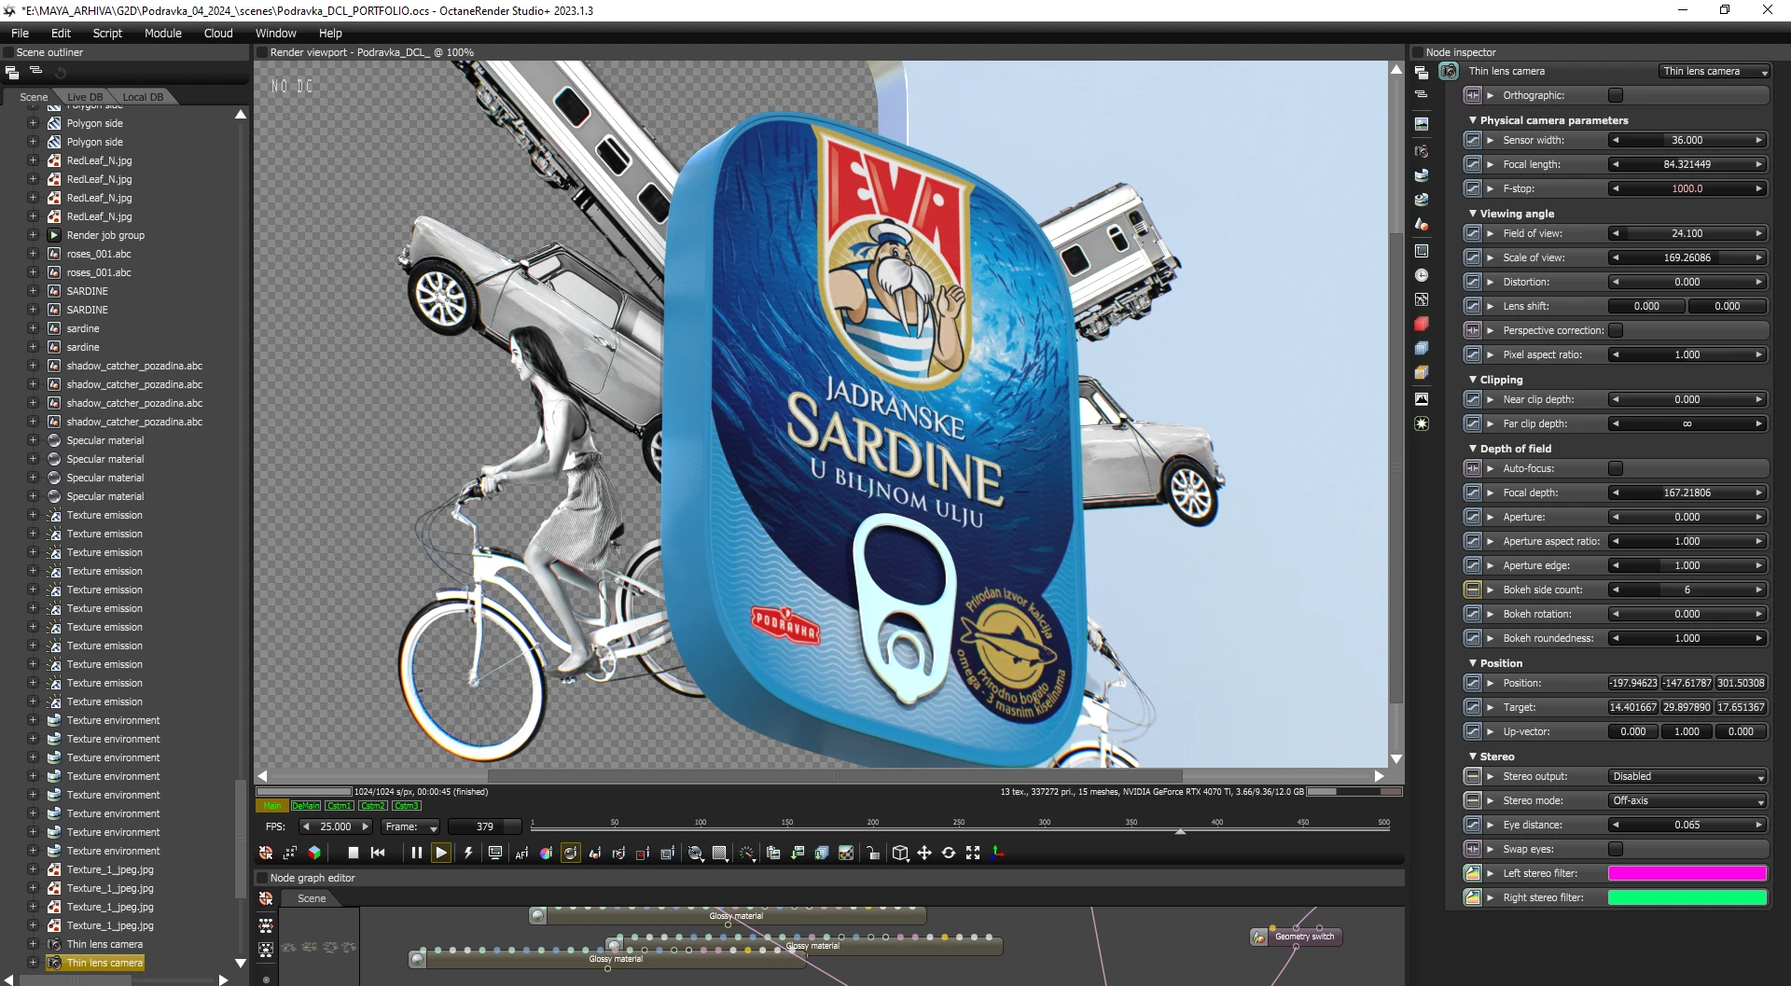Select the white balance color picker icon
The height and width of the screenshot is (986, 1791).
coord(546,853)
